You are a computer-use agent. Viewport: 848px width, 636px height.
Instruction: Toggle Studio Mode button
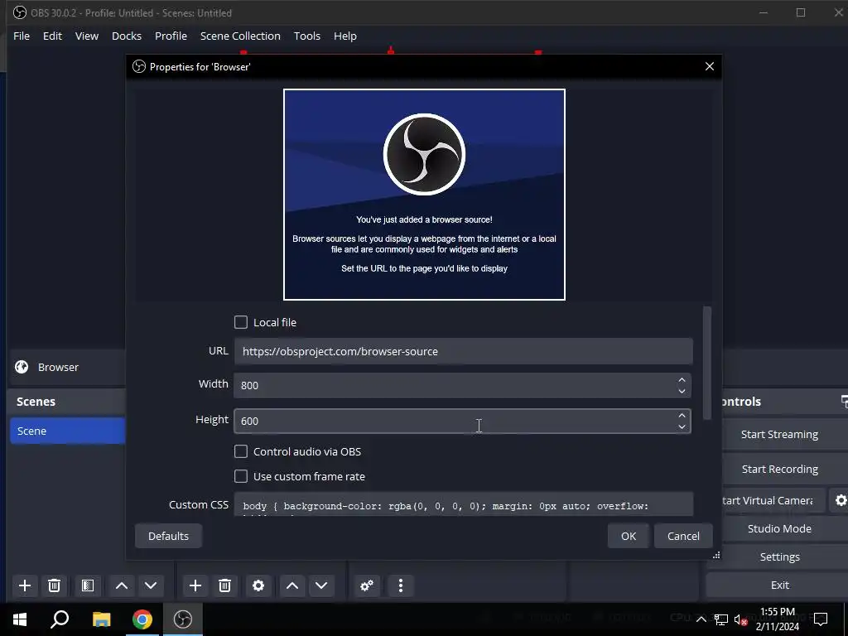[x=779, y=528]
